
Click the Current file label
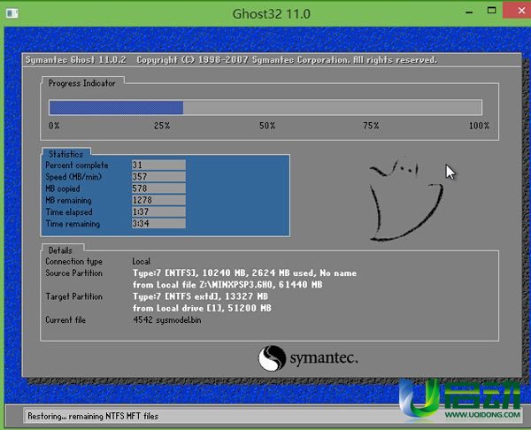[x=65, y=320]
